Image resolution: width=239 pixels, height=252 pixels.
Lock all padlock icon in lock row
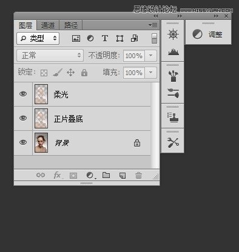pos(84,73)
